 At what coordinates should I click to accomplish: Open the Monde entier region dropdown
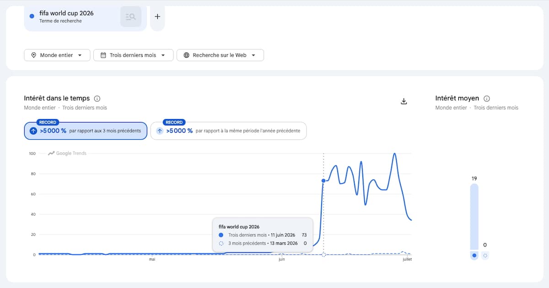57,55
